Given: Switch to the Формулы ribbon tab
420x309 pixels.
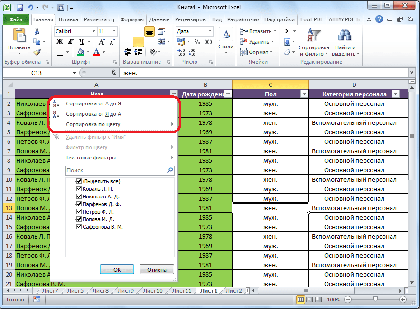Looking at the screenshot, I should 132,20.
